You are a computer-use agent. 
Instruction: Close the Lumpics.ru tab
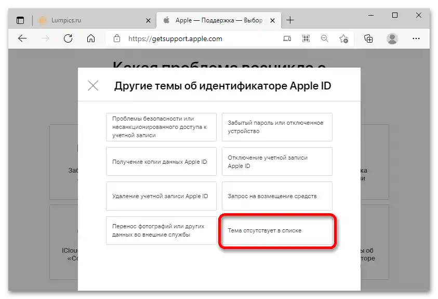pyautogui.click(x=148, y=20)
